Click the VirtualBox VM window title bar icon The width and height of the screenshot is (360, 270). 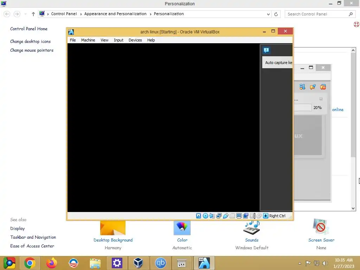[x=71, y=32]
